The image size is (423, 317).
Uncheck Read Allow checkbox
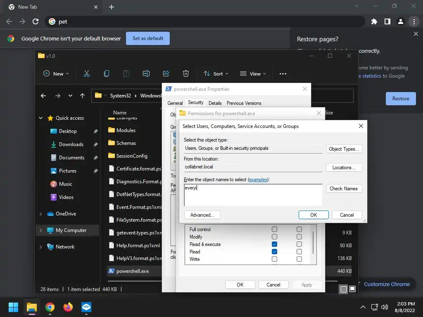pos(274,251)
